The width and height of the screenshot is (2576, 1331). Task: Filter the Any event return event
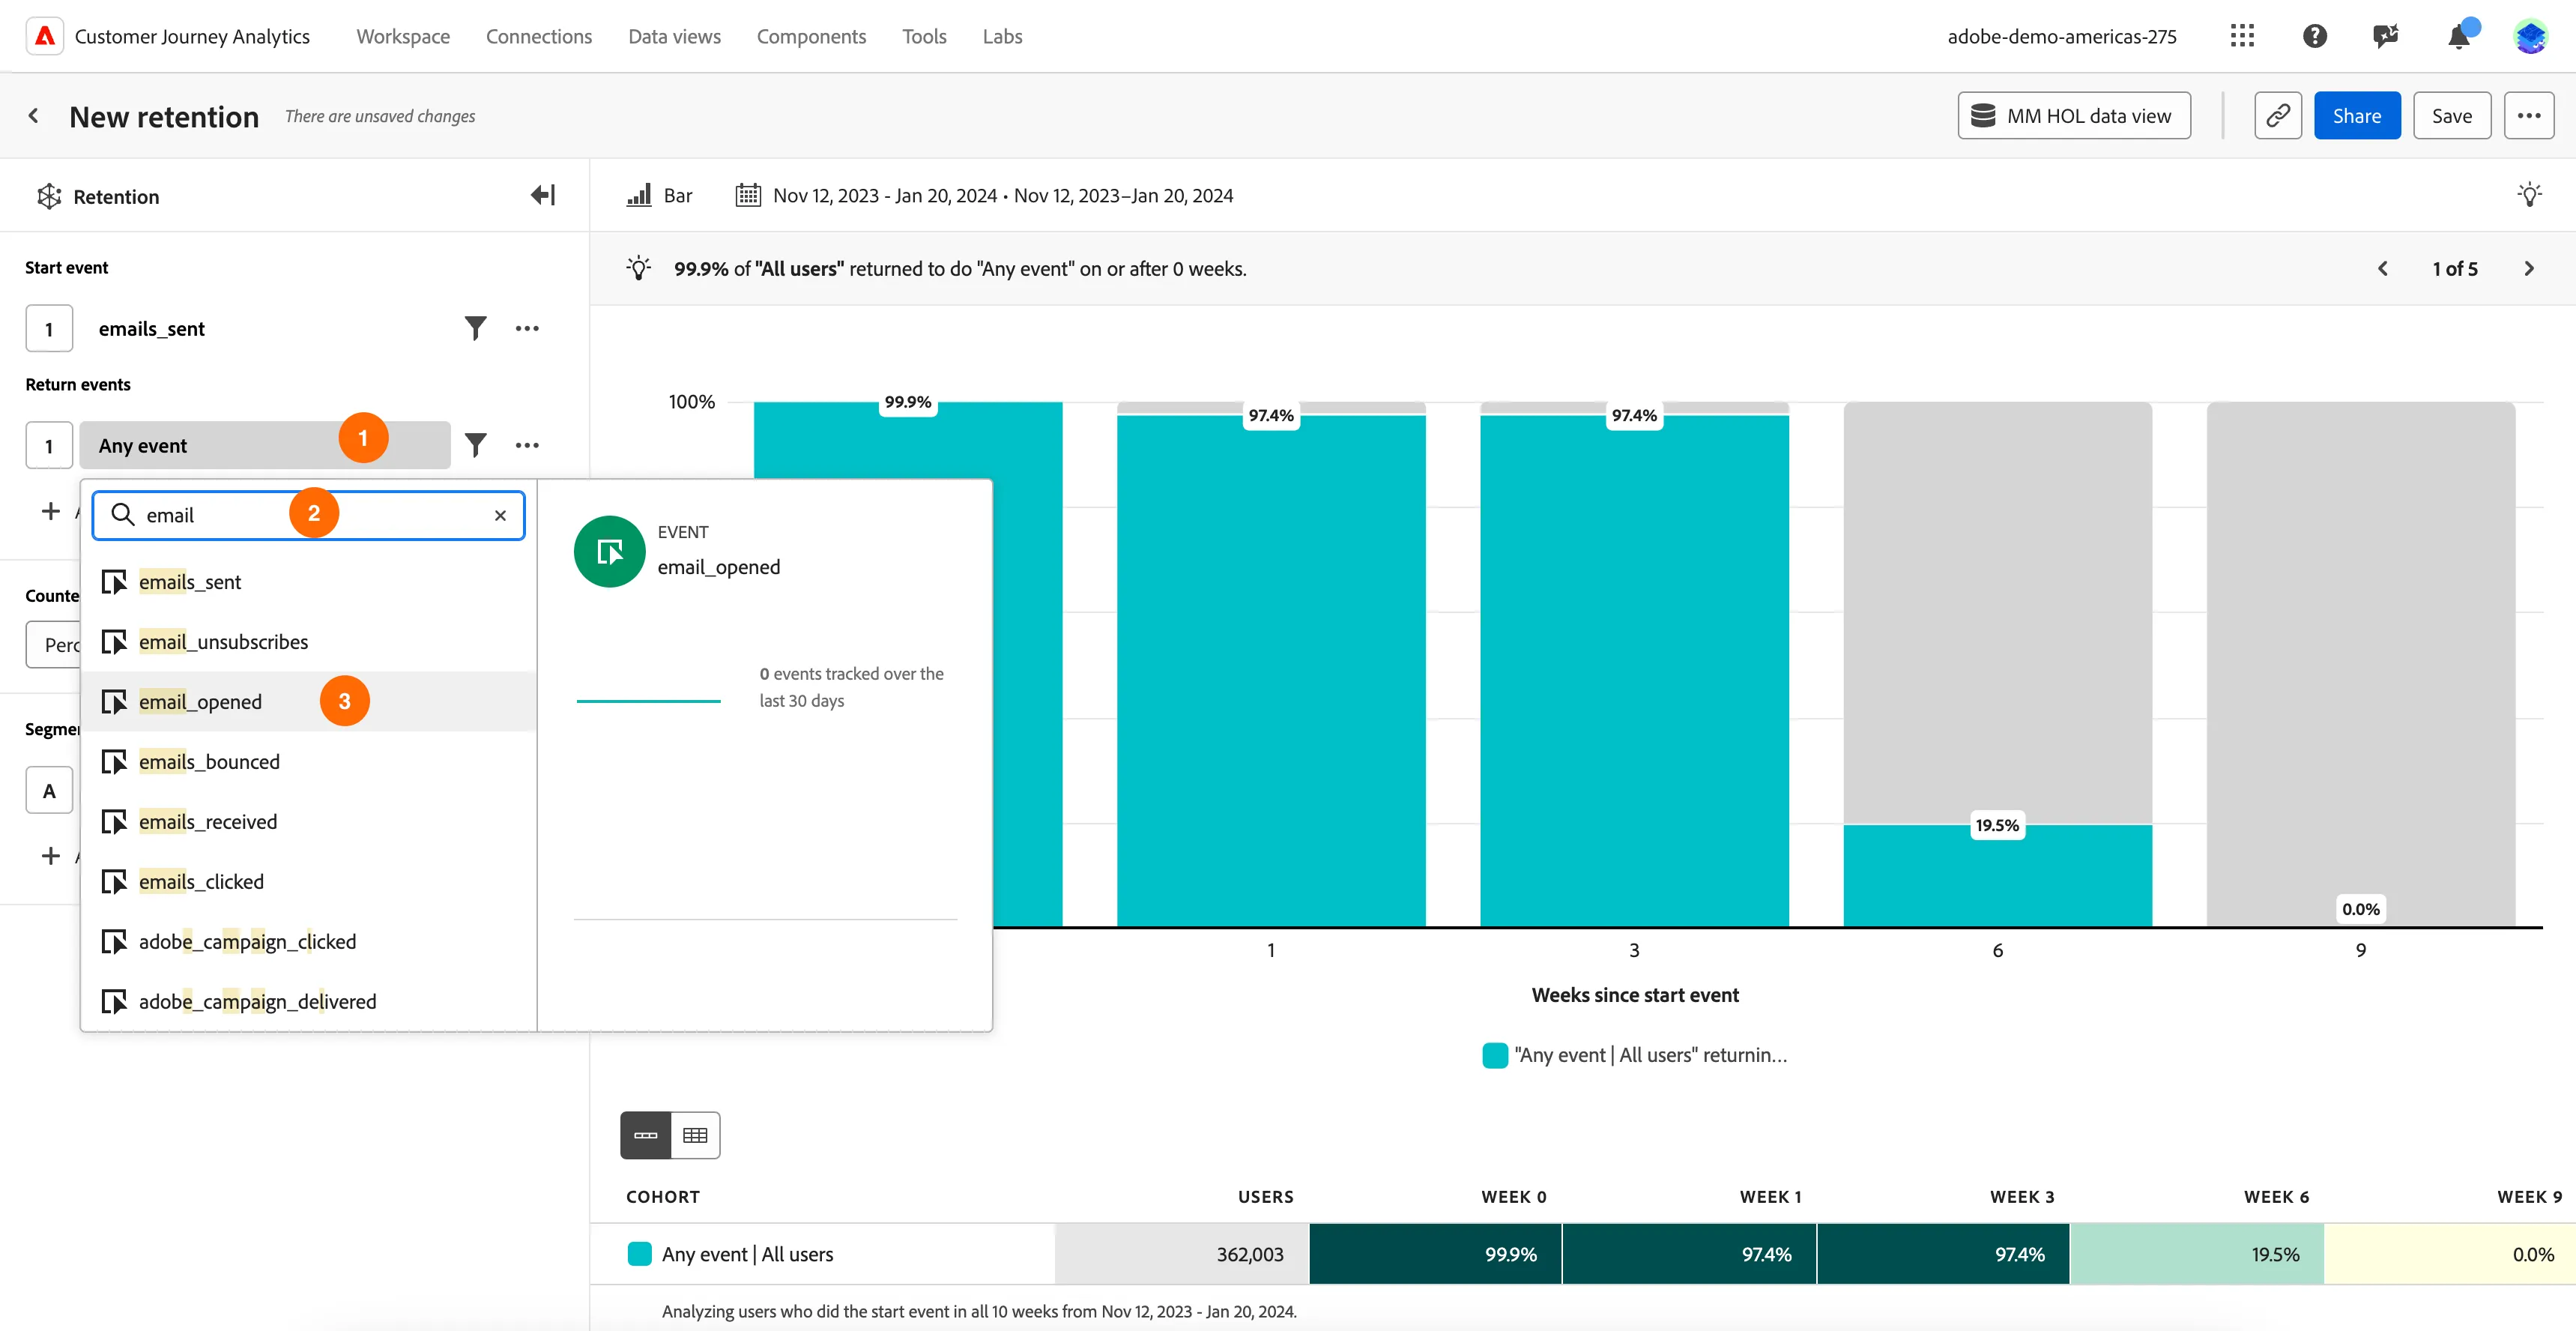tap(475, 445)
